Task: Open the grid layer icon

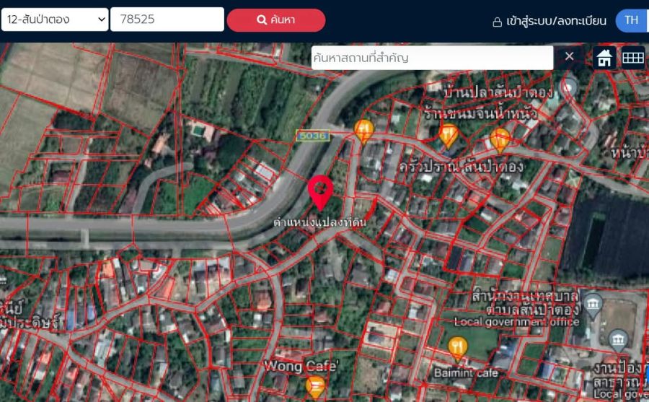Action: tap(632, 58)
